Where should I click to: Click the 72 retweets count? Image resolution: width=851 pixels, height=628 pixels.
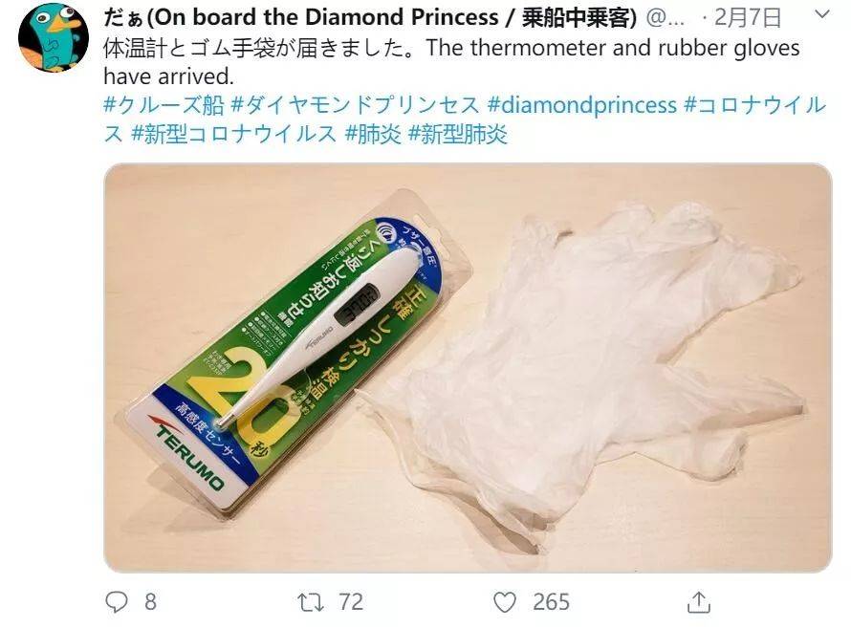tap(351, 602)
